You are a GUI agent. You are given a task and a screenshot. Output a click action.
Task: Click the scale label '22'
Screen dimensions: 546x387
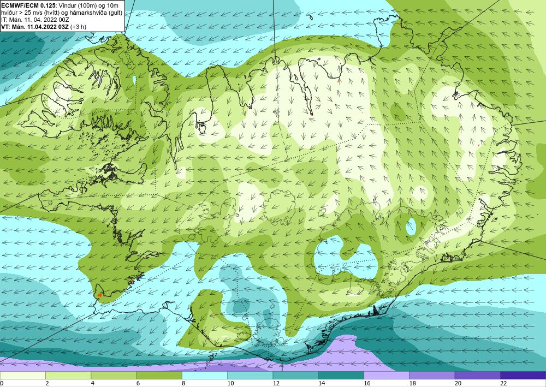coord(503,383)
